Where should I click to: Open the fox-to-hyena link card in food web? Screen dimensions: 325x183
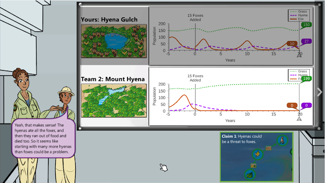pos(269,148)
